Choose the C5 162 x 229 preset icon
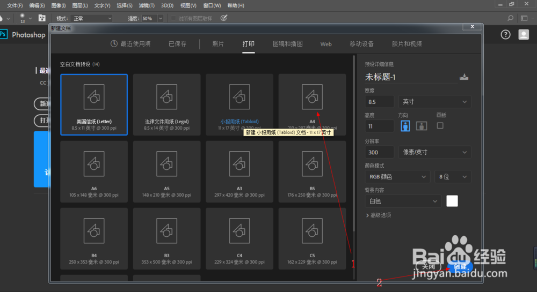This screenshot has width=537, height=292. click(x=312, y=231)
